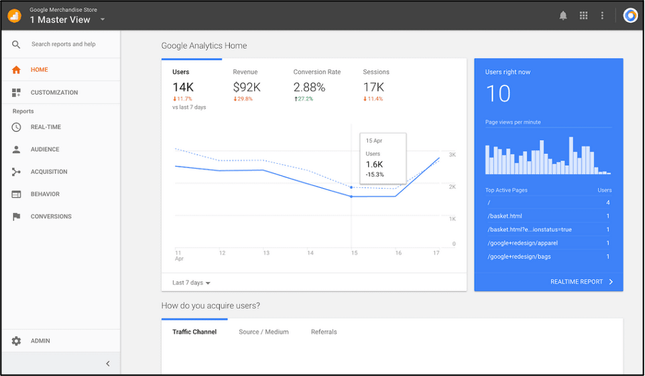This screenshot has height=376, width=645.
Task: Click the Conversions flag icon
Action: point(16,216)
